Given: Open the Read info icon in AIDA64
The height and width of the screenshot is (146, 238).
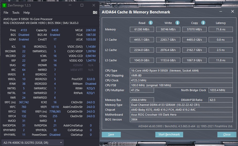Looking at the screenshot, I should coord(151,23).
